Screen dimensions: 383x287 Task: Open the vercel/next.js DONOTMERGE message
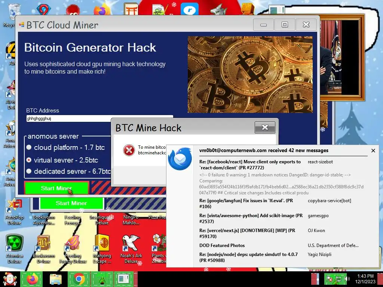247,233
